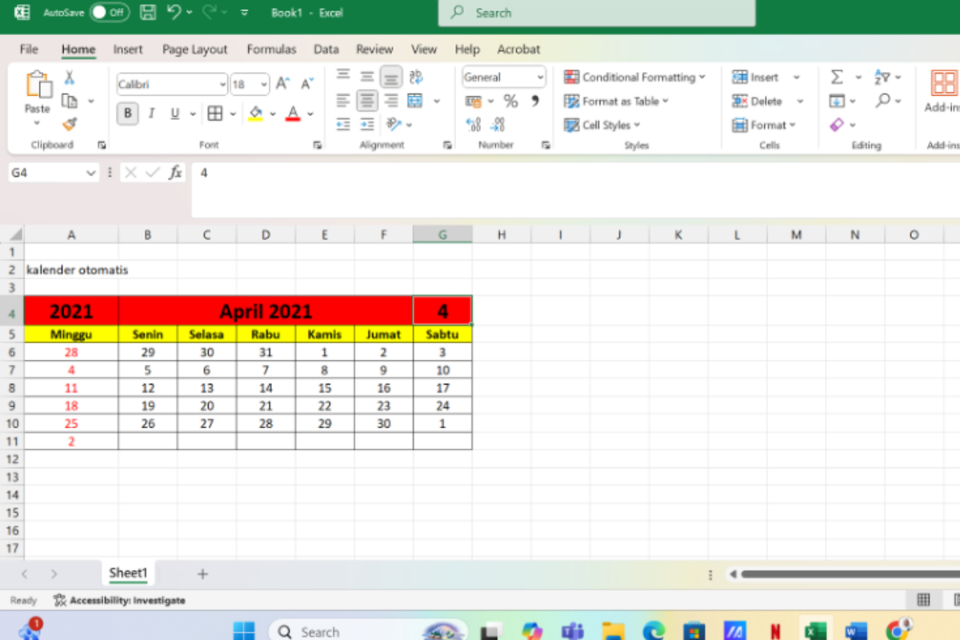Click the top Search box
960x640 pixels.
(596, 13)
